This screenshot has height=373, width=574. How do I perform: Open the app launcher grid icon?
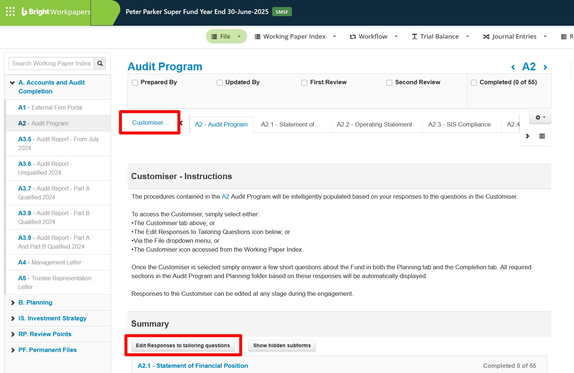coord(10,11)
